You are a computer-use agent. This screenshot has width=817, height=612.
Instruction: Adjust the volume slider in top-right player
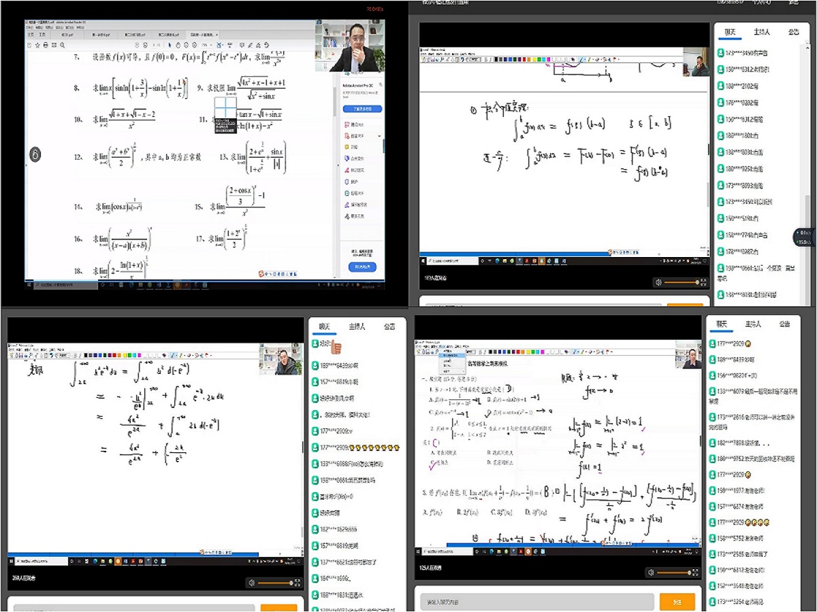682,282
